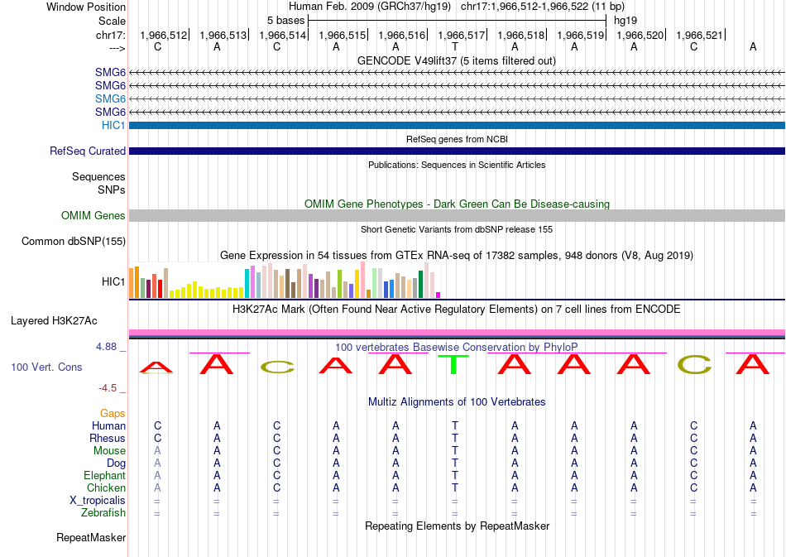Open '100 vertebrates Basewise Conservation by PhyloP' title

457,347
